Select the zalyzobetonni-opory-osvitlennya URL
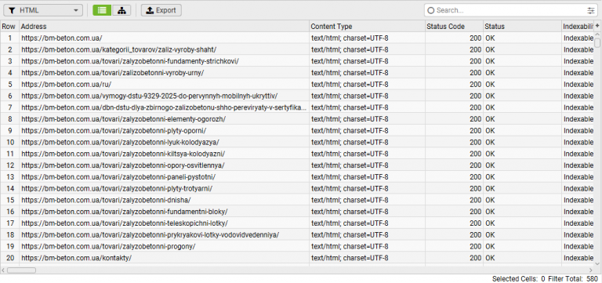Screen dimensions: 602x283 (123, 165)
